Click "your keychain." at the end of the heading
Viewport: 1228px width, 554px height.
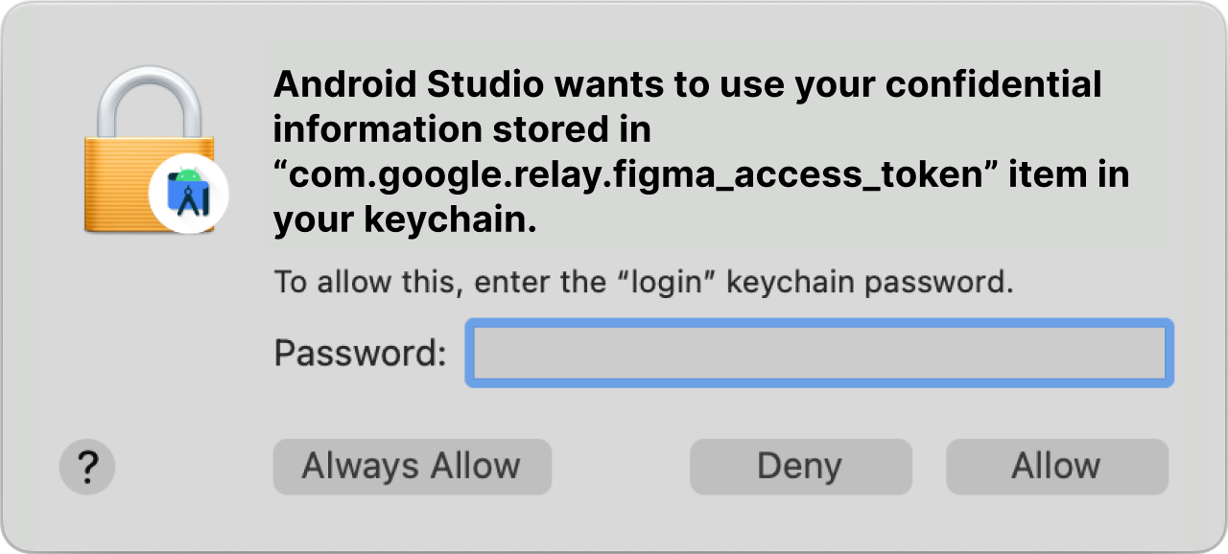point(405,220)
